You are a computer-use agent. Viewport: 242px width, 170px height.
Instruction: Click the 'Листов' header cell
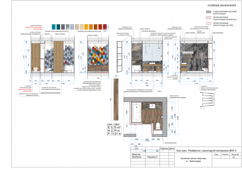coord(225,154)
